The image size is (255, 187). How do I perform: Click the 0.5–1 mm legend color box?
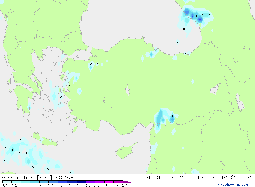pos(16,182)
